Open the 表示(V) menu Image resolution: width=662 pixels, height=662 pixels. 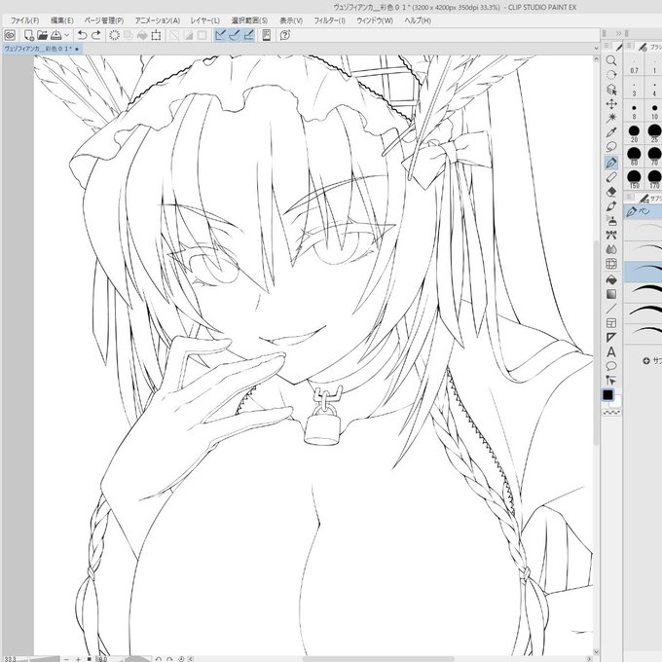coord(291,20)
